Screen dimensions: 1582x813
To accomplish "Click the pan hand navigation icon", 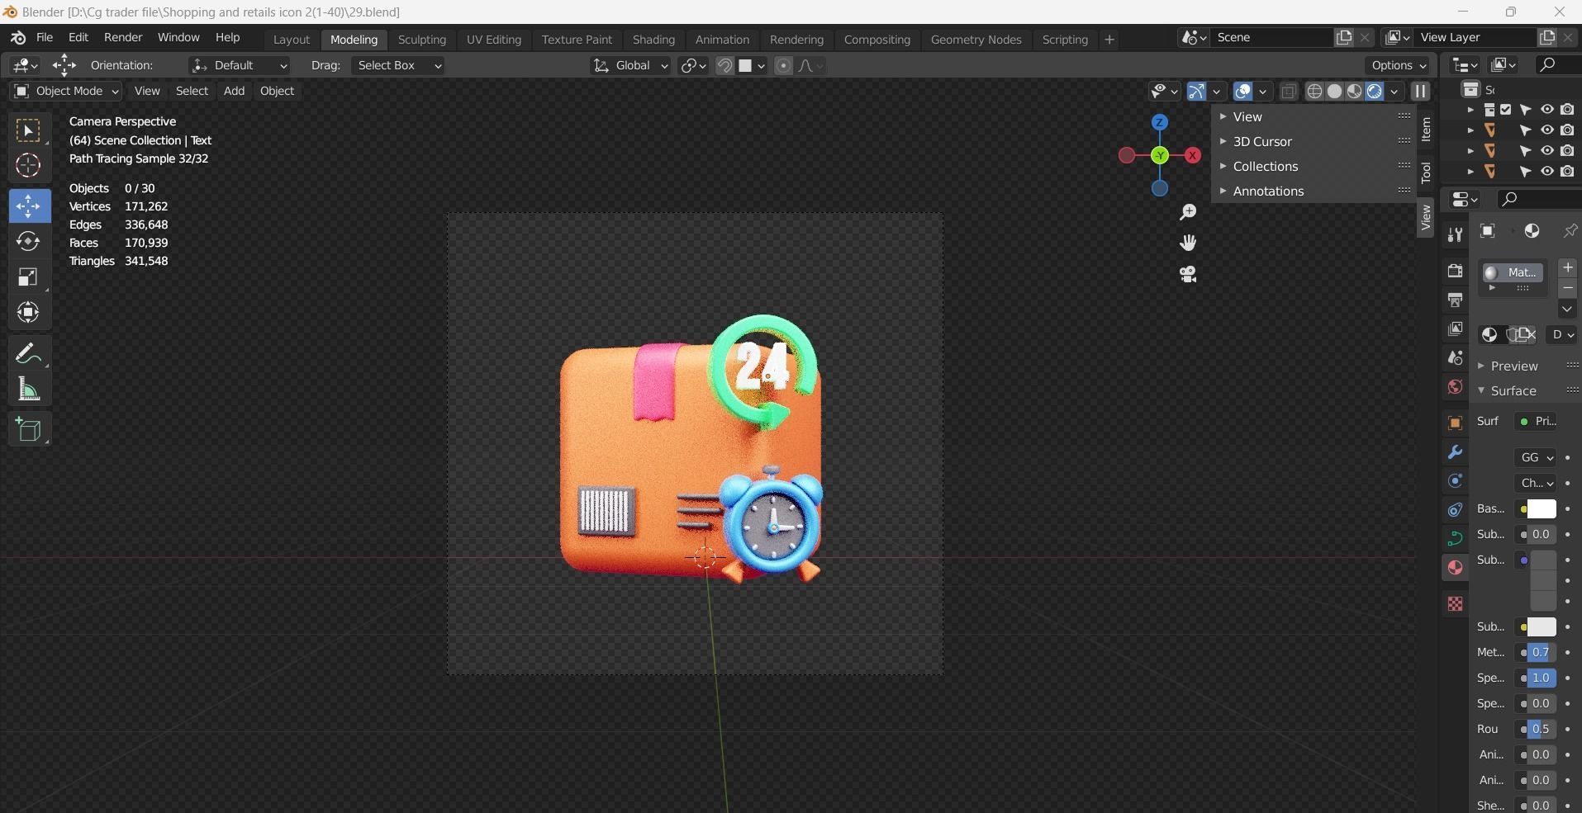I will click(x=1188, y=243).
